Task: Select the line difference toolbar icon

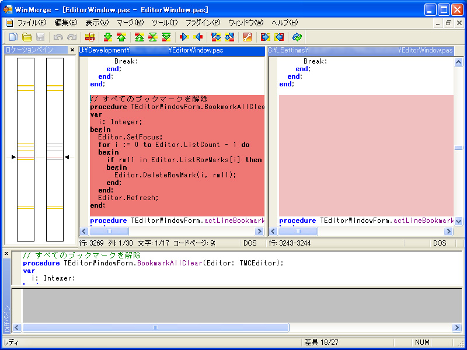Action: (x=90, y=37)
